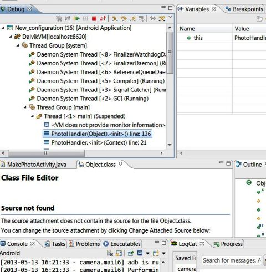
Task: Toggle Use Step Filters icon
Action: pos(162,18)
